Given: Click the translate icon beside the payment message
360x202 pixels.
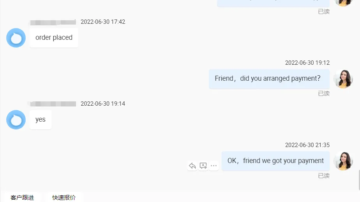Looking at the screenshot, I should click(203, 166).
